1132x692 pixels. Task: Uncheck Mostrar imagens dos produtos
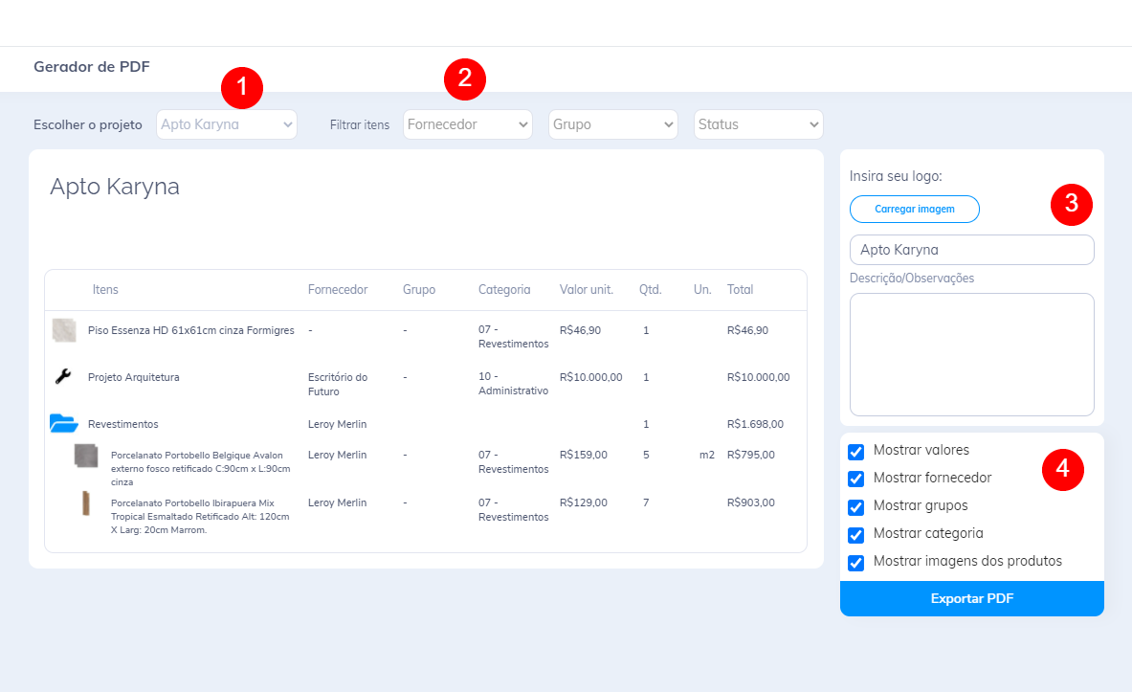tap(856, 563)
